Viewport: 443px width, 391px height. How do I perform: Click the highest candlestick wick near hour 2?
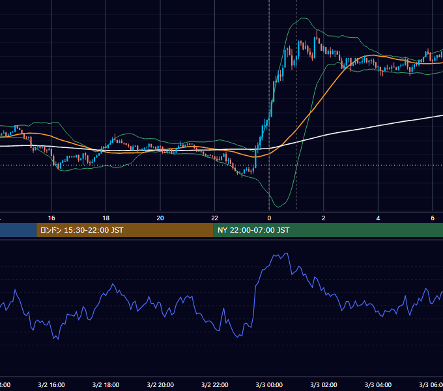point(317,33)
